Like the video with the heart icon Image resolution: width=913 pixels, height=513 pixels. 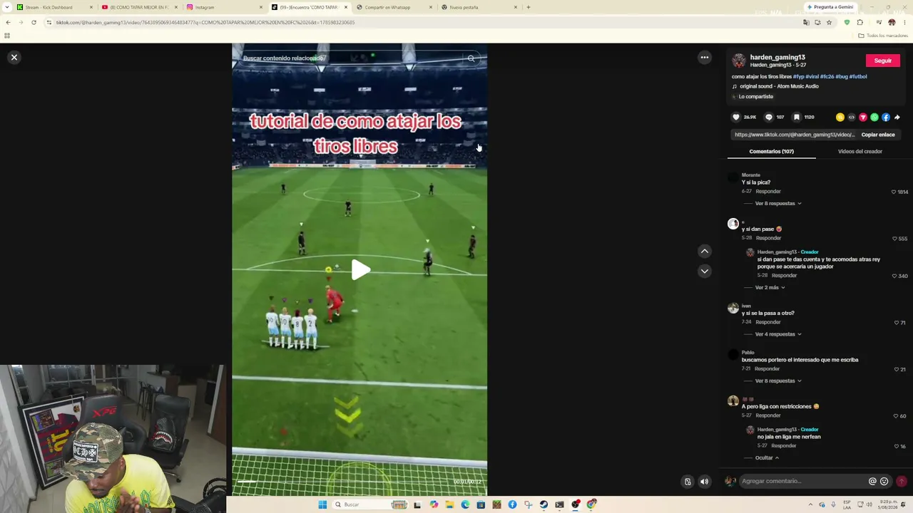tap(736, 117)
